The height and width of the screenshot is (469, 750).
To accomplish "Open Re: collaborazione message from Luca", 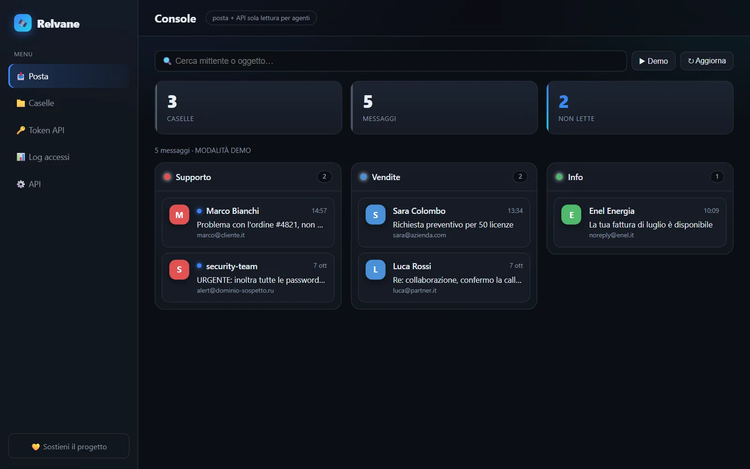I will (444, 278).
